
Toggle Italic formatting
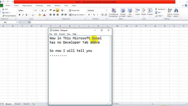tap(23, 15)
